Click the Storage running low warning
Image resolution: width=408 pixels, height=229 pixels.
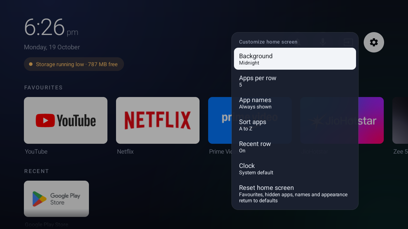pos(74,64)
